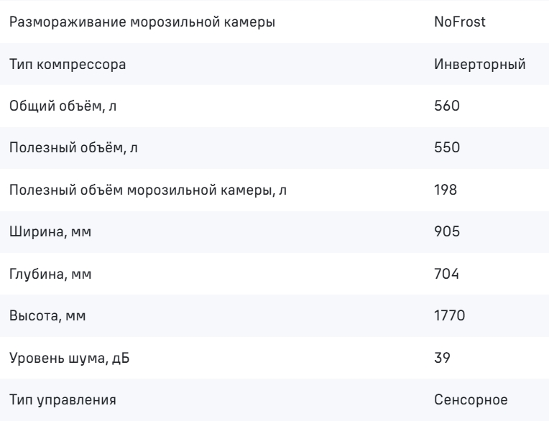Select the width value 905
The height and width of the screenshot is (421, 549).
447,231
